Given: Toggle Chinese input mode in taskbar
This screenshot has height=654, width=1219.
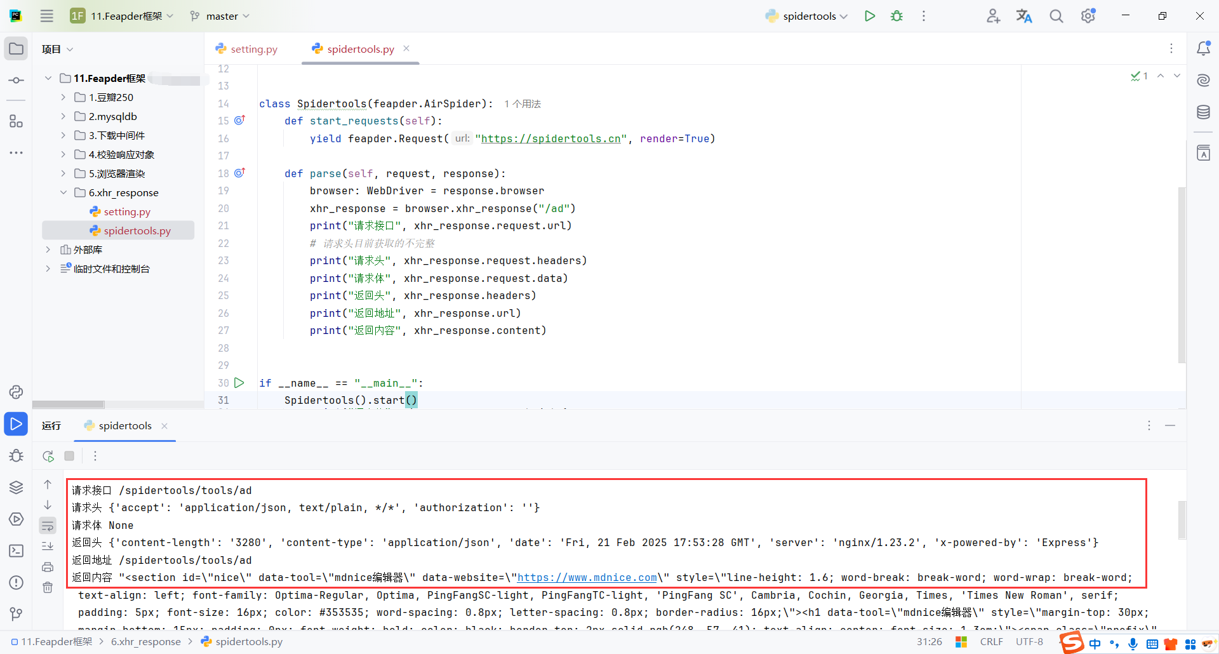Looking at the screenshot, I should tap(1095, 643).
